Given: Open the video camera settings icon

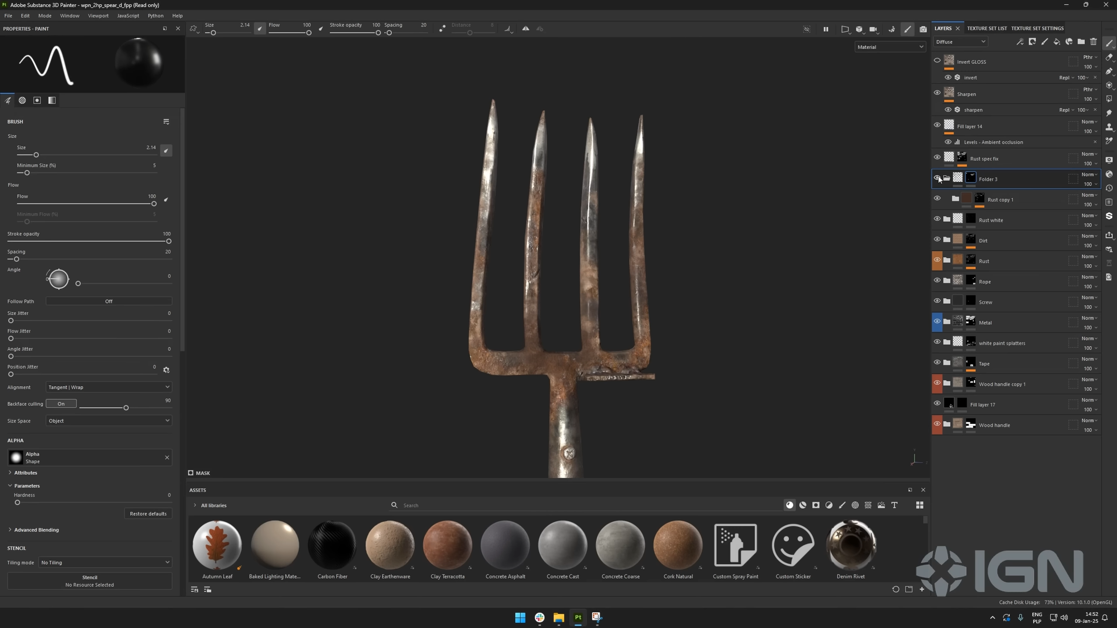Looking at the screenshot, I should (x=874, y=29).
